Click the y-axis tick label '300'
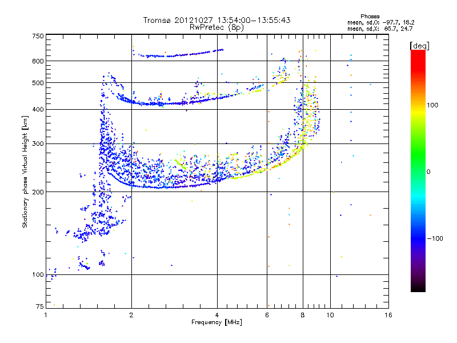The image size is (457, 343). pyautogui.click(x=38, y=144)
